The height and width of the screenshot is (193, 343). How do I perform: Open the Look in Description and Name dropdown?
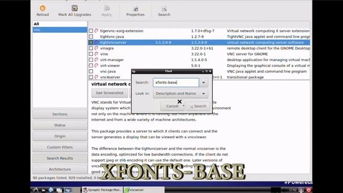[180, 94]
